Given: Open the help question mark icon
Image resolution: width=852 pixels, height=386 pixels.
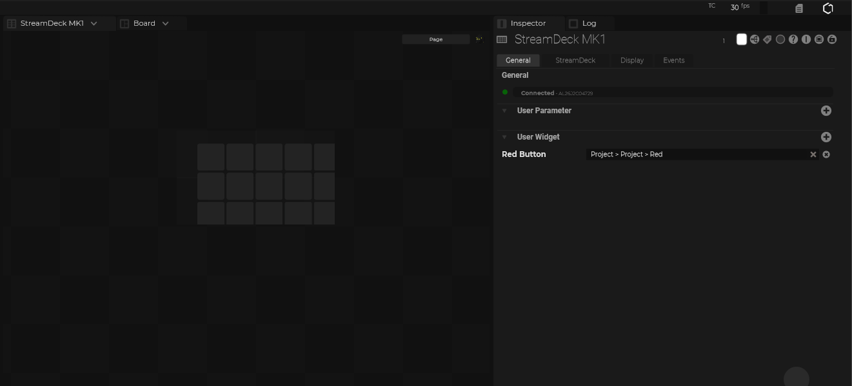Looking at the screenshot, I should coord(793,39).
